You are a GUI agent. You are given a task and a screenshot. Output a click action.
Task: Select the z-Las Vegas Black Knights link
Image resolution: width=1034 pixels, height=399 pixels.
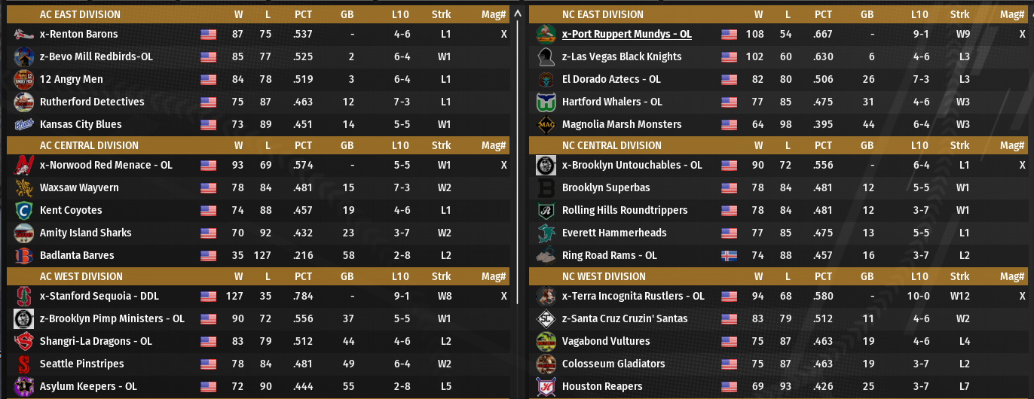(x=621, y=56)
